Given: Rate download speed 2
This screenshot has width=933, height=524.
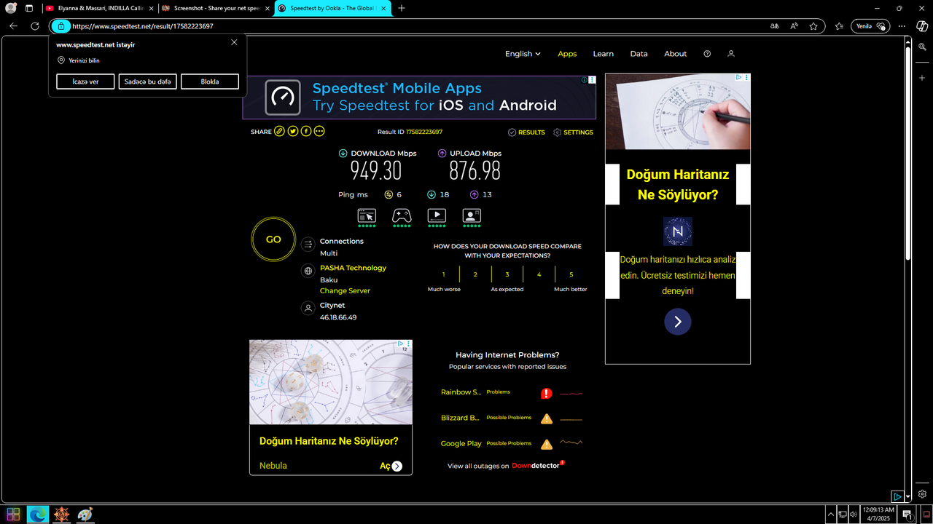Looking at the screenshot, I should coord(475,274).
